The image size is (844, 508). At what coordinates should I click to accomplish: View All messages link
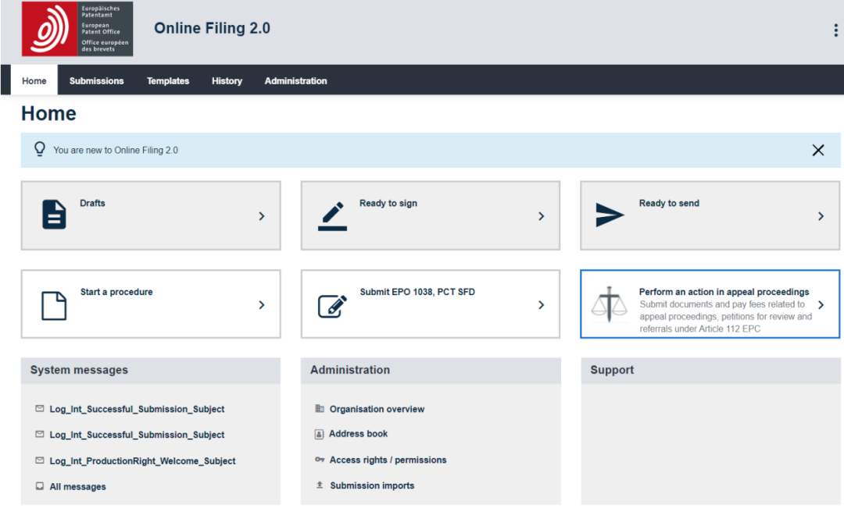[x=77, y=486]
